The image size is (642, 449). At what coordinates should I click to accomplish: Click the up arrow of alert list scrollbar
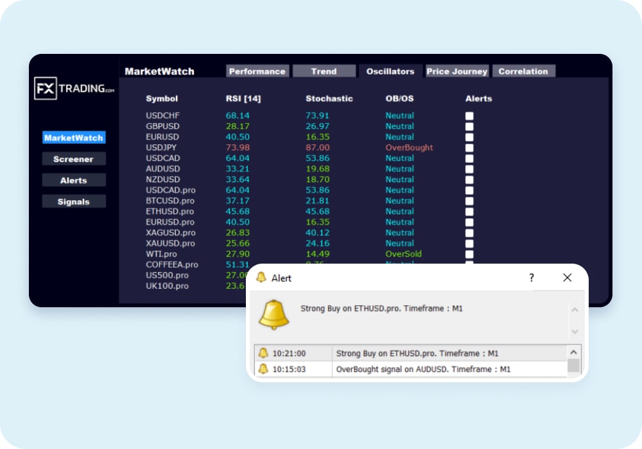tap(573, 353)
